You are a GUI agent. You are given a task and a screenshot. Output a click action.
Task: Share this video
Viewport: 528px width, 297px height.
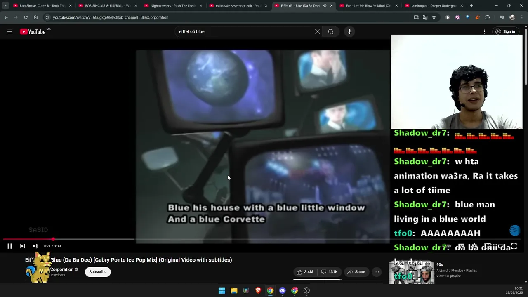point(356,272)
